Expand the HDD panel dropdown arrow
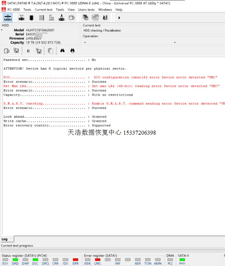The image size is (225, 266). coord(2,30)
